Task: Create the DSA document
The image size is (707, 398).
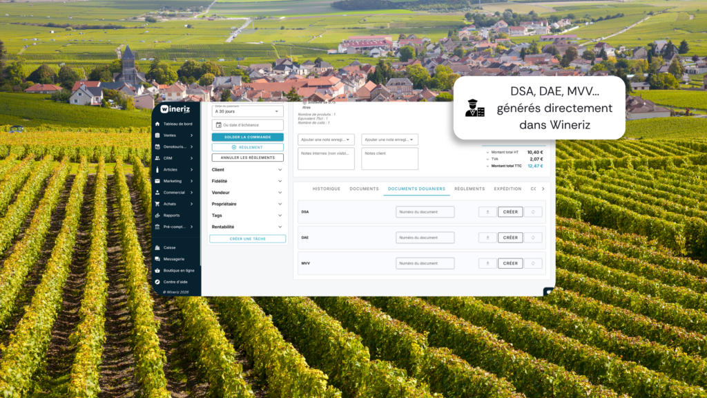Action: [510, 212]
